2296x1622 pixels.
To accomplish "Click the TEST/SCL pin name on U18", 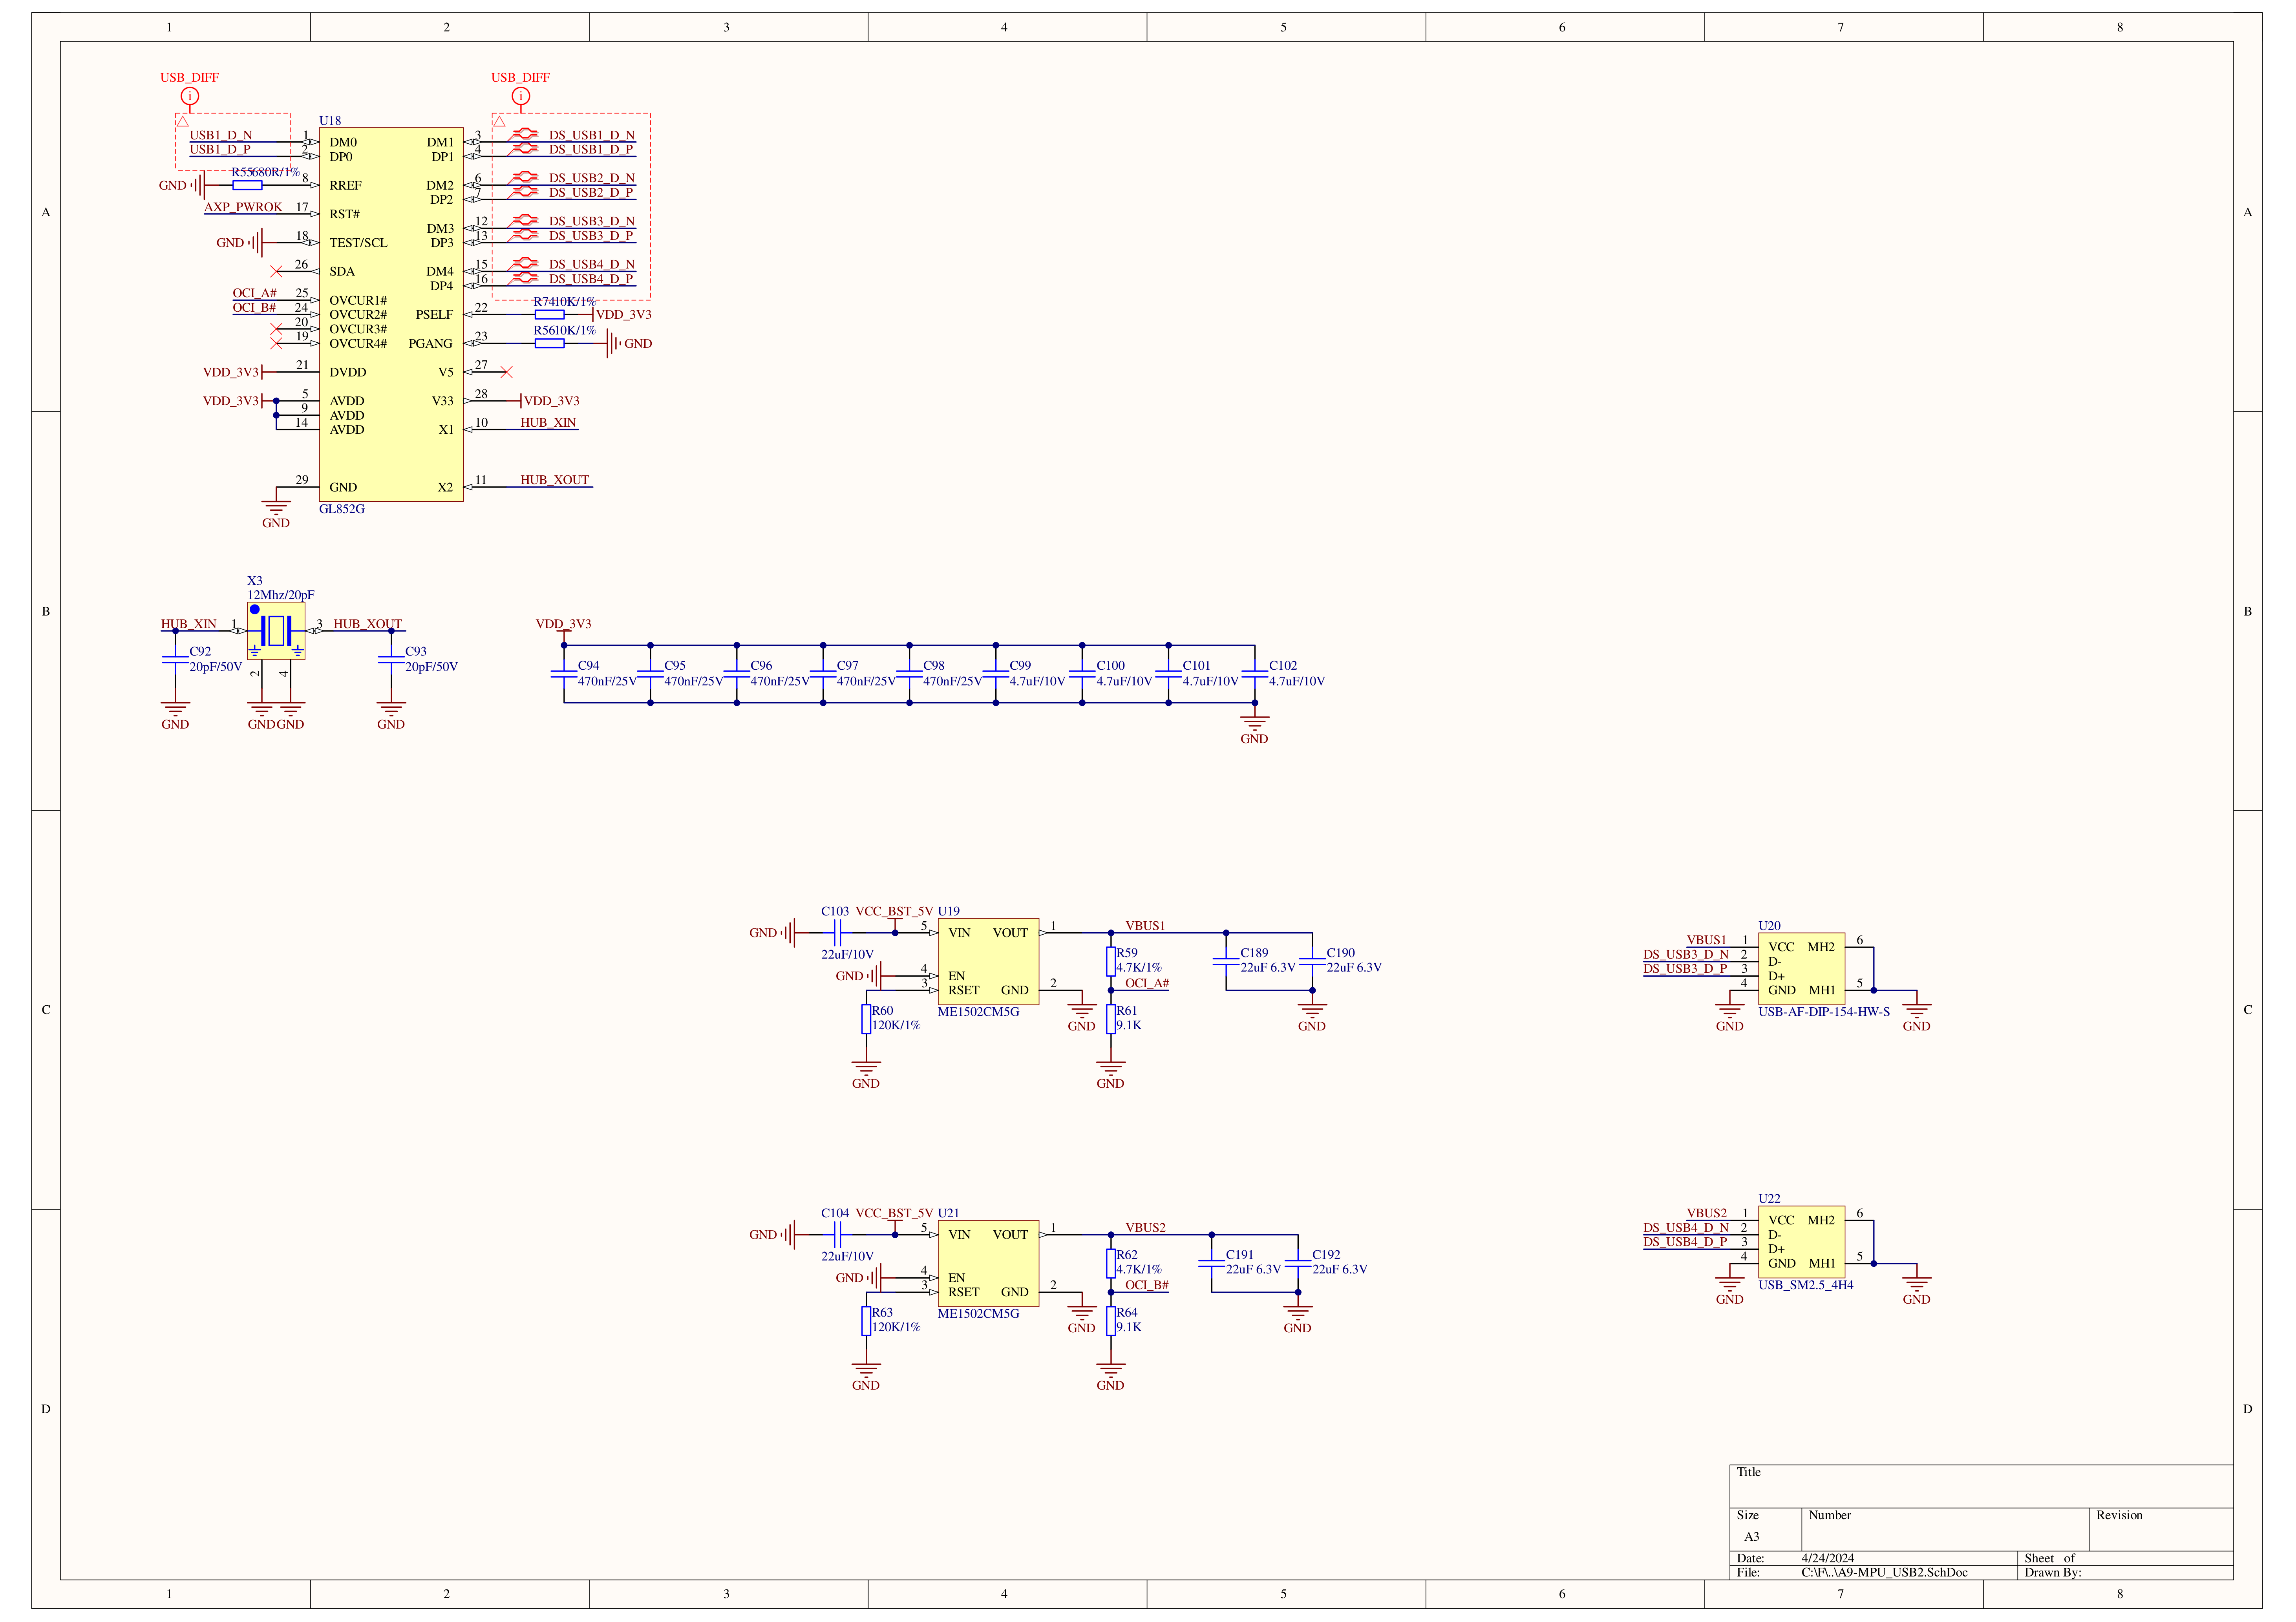I will (358, 243).
